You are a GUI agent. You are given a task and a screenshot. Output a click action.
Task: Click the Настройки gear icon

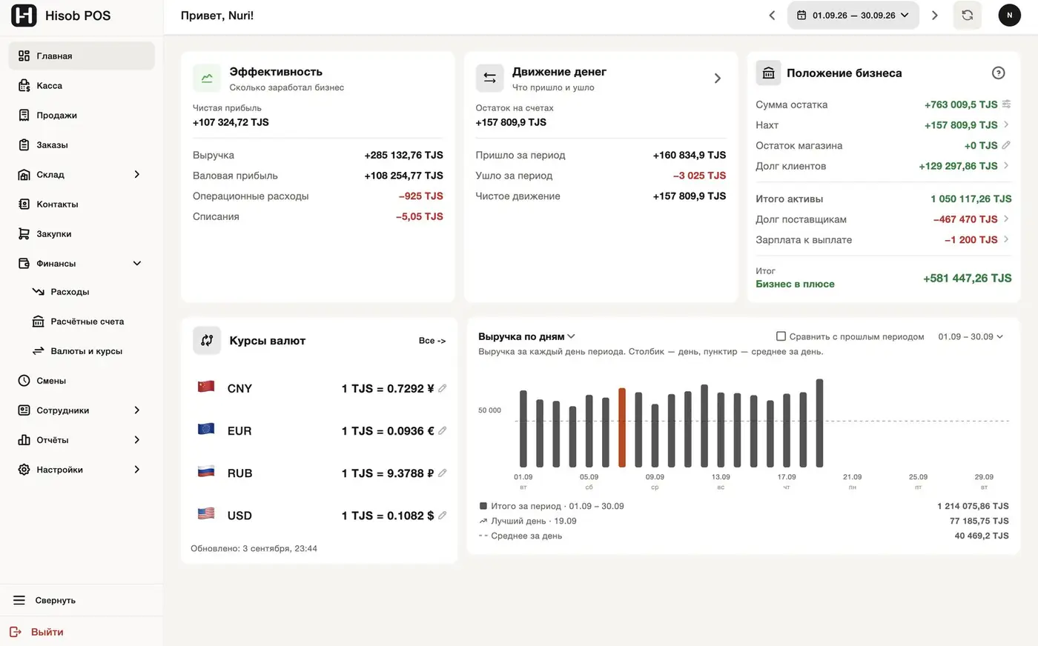tap(24, 469)
